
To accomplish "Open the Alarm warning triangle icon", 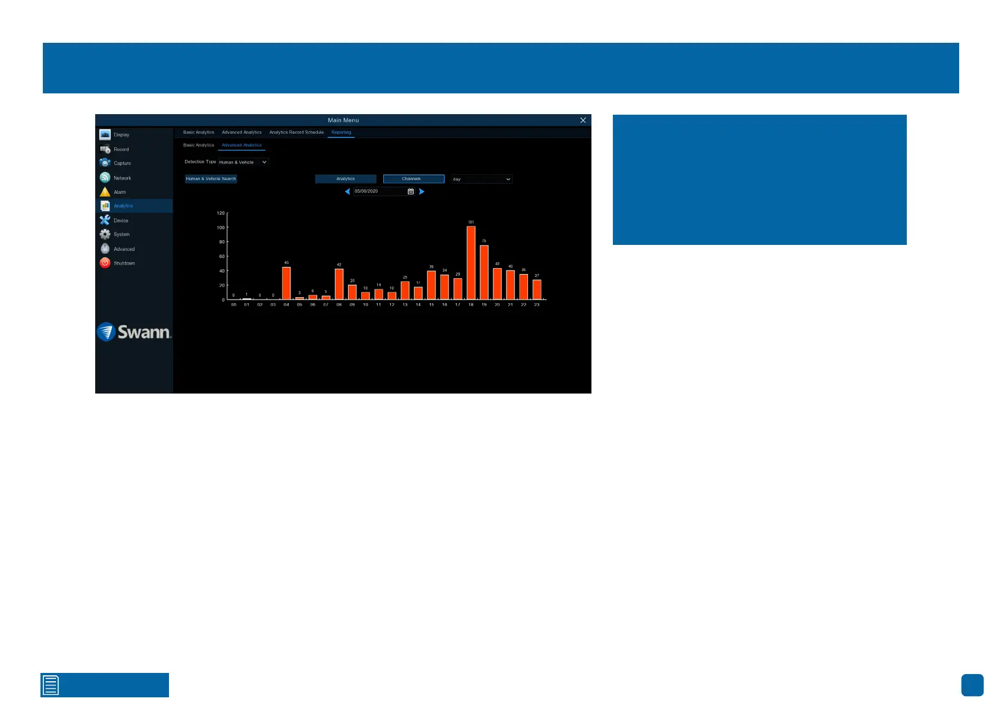I will pyautogui.click(x=105, y=192).
